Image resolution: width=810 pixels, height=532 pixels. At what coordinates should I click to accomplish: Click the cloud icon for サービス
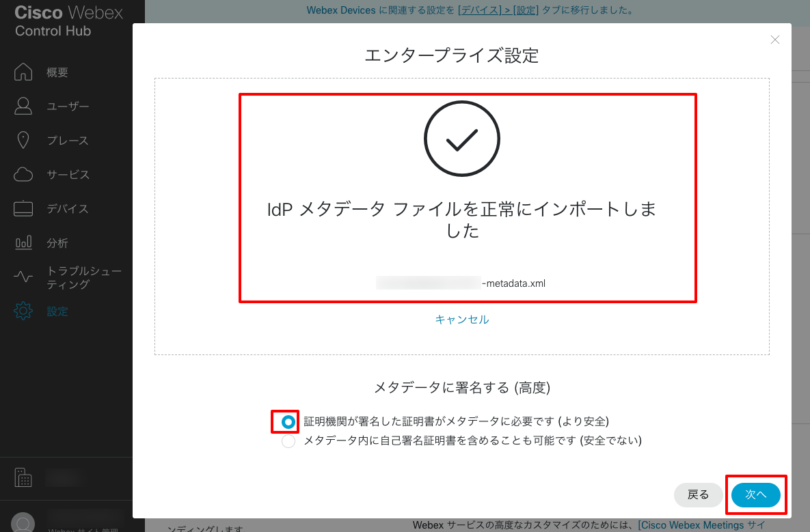23,174
